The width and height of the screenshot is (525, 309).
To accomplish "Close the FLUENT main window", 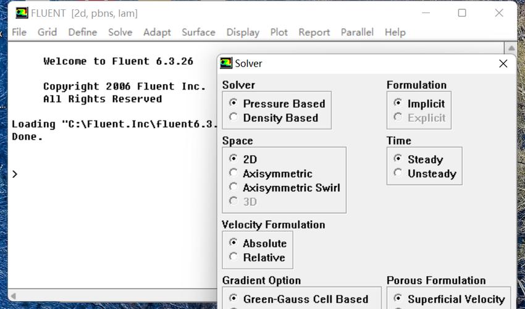I will (499, 13).
